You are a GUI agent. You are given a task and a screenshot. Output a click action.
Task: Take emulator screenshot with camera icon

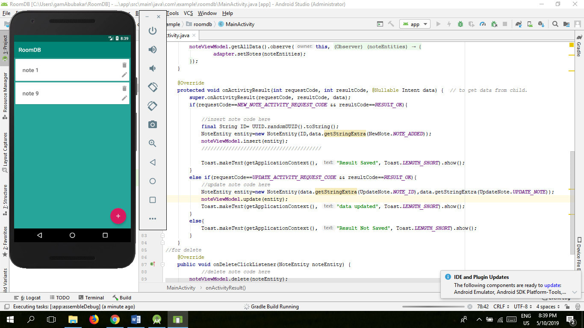[x=153, y=125]
